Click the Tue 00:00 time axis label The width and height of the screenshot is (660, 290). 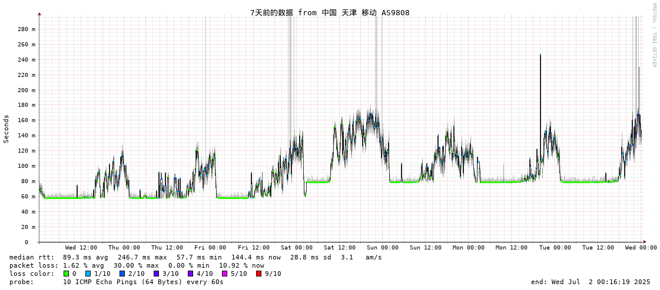click(x=555, y=248)
